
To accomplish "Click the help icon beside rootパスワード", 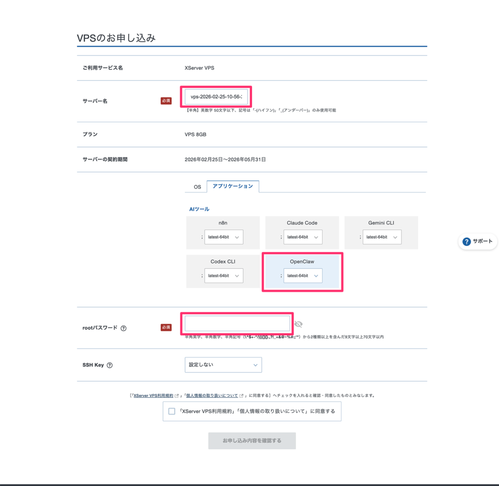I will click(x=123, y=328).
